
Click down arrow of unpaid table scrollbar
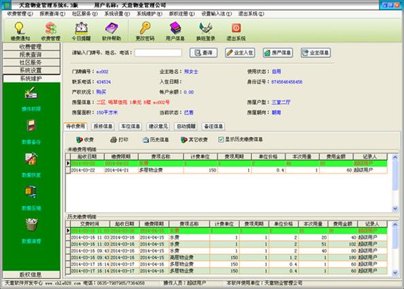(x=394, y=209)
